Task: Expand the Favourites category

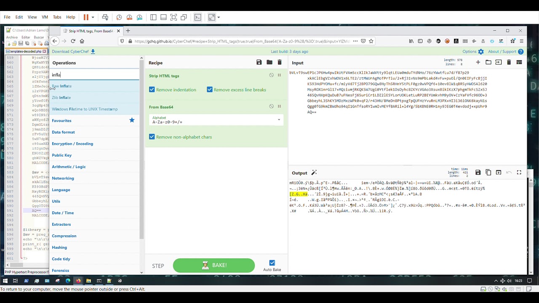Action: point(94,121)
